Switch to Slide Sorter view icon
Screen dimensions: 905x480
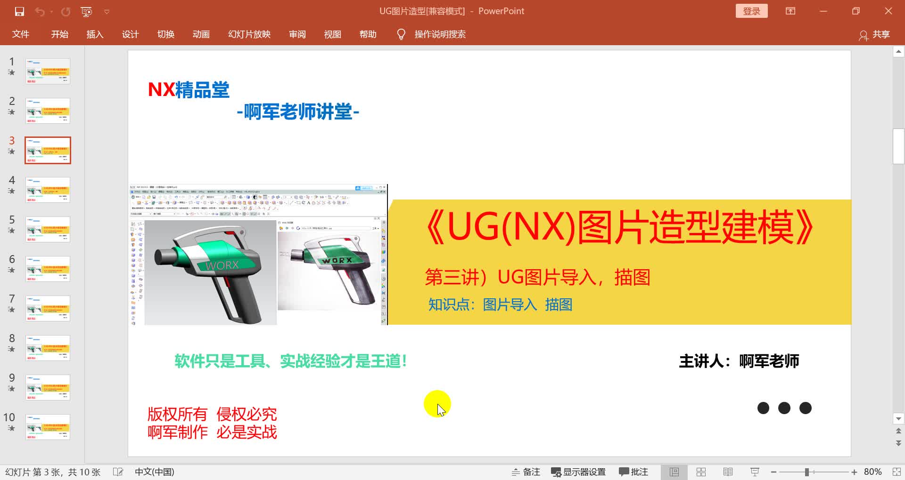[x=701, y=472]
